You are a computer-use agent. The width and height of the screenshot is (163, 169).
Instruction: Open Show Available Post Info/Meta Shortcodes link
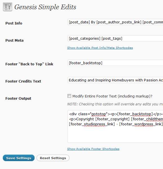100,48
